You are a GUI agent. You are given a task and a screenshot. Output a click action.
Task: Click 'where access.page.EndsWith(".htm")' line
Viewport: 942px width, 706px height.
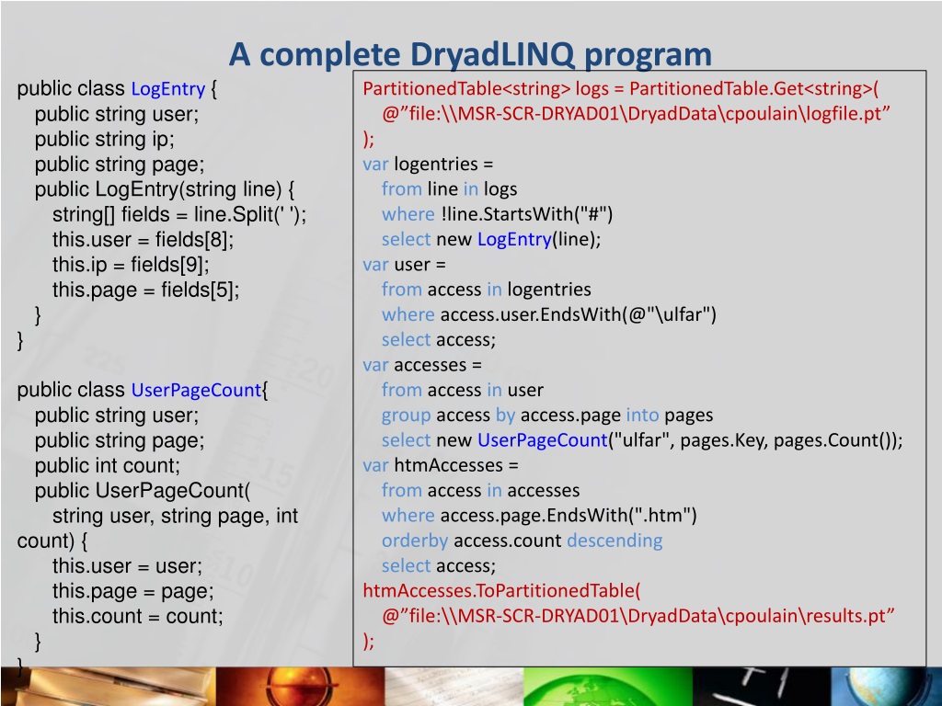[x=539, y=516]
